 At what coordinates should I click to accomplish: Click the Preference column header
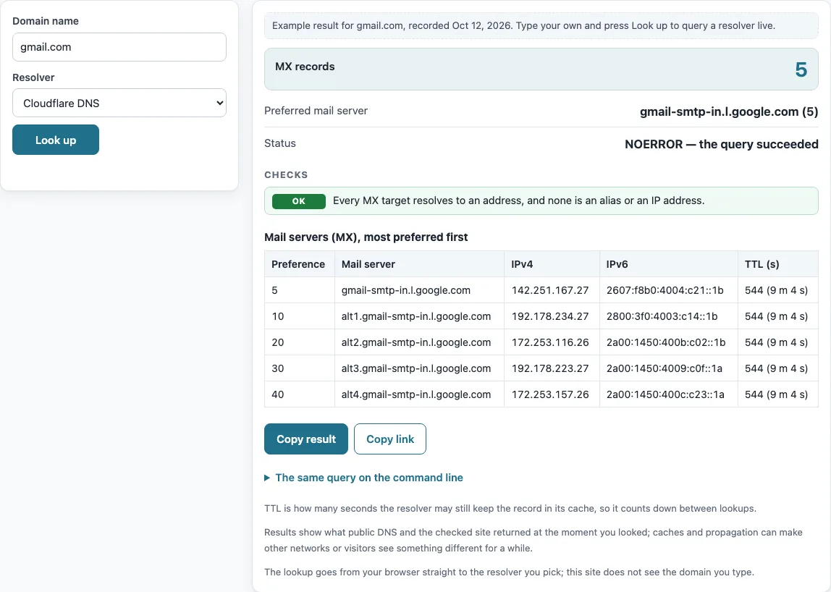(298, 264)
